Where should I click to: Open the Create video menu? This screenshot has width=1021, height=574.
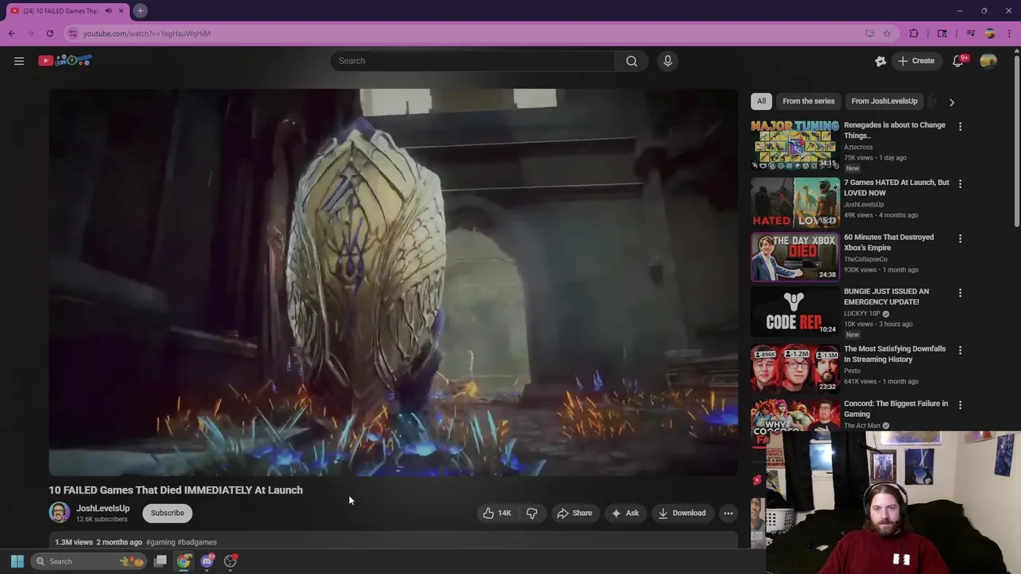tap(916, 61)
